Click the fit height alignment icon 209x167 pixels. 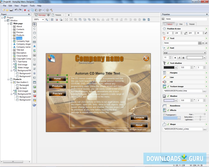(149, 20)
